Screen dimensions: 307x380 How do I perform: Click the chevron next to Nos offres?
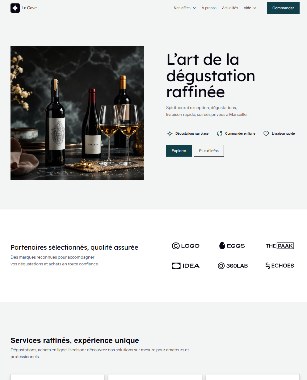194,8
